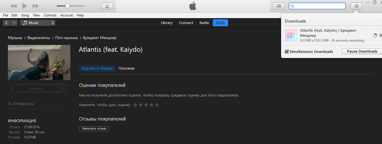
Task: Click the download progress pie icon
Action: coord(375,35)
